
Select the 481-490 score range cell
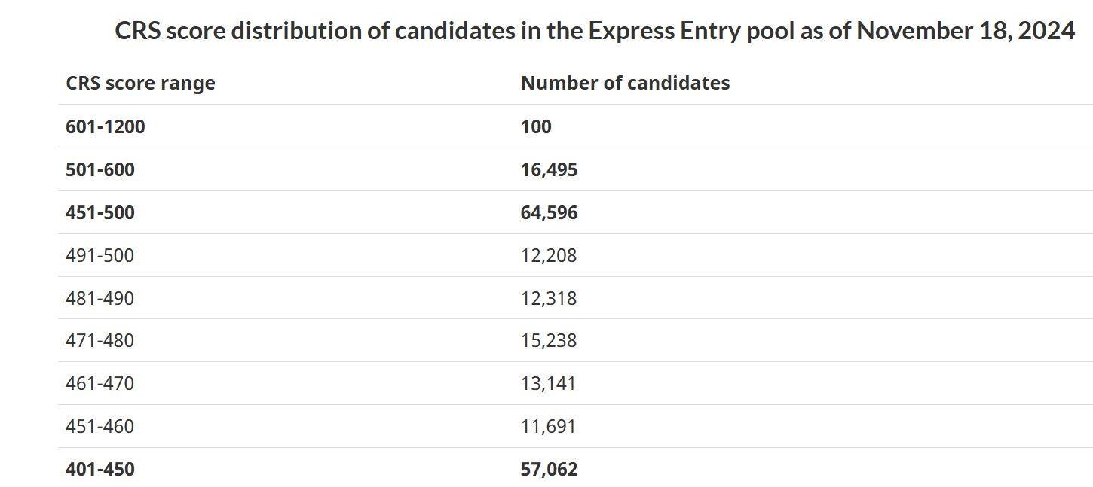100,298
